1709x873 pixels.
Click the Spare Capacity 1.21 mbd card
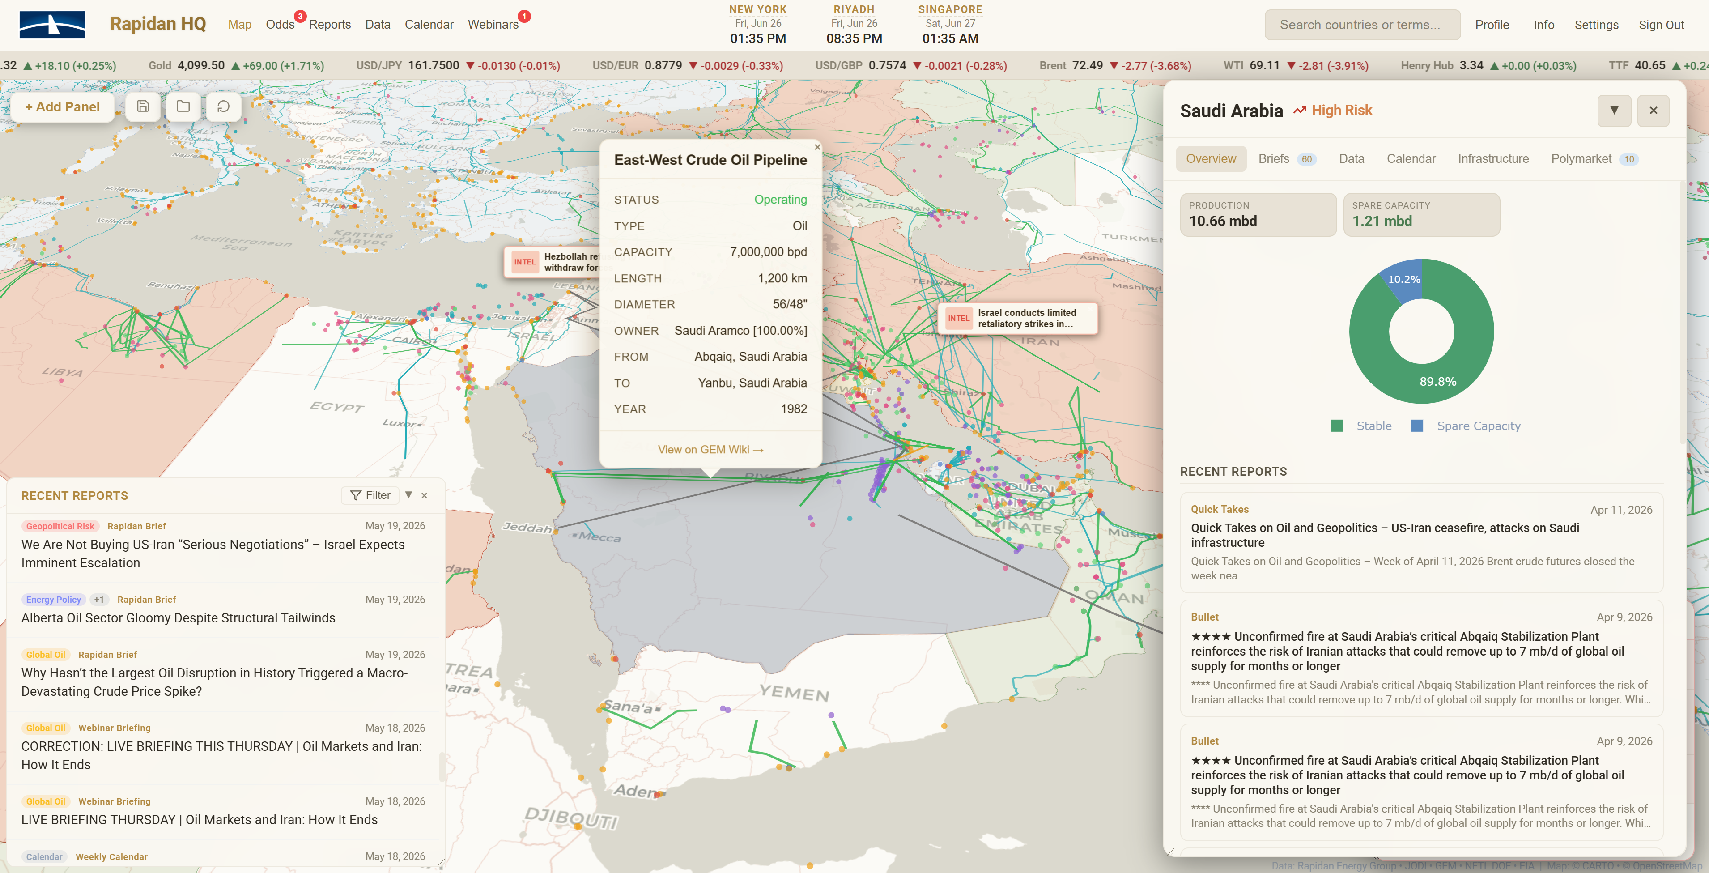point(1421,215)
